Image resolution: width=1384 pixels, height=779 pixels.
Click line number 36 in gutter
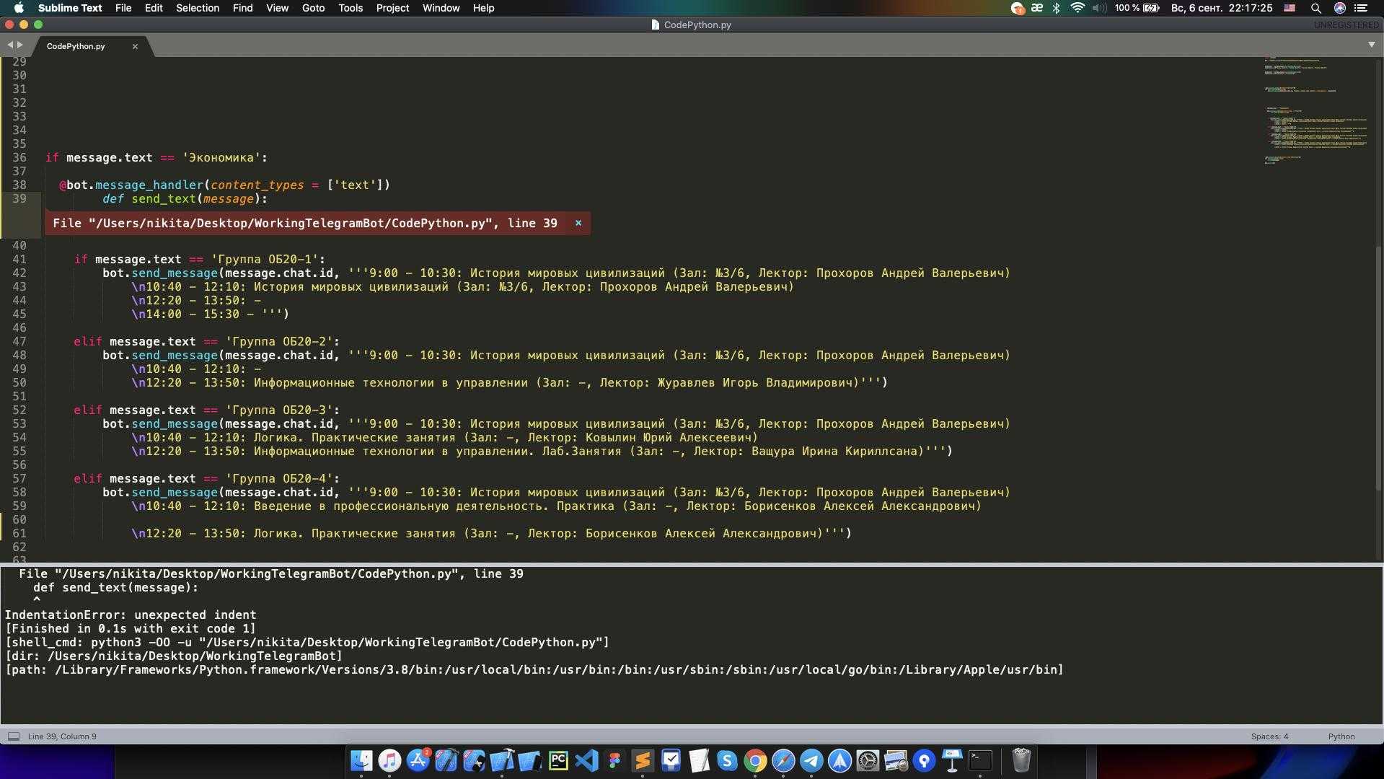[x=19, y=157]
